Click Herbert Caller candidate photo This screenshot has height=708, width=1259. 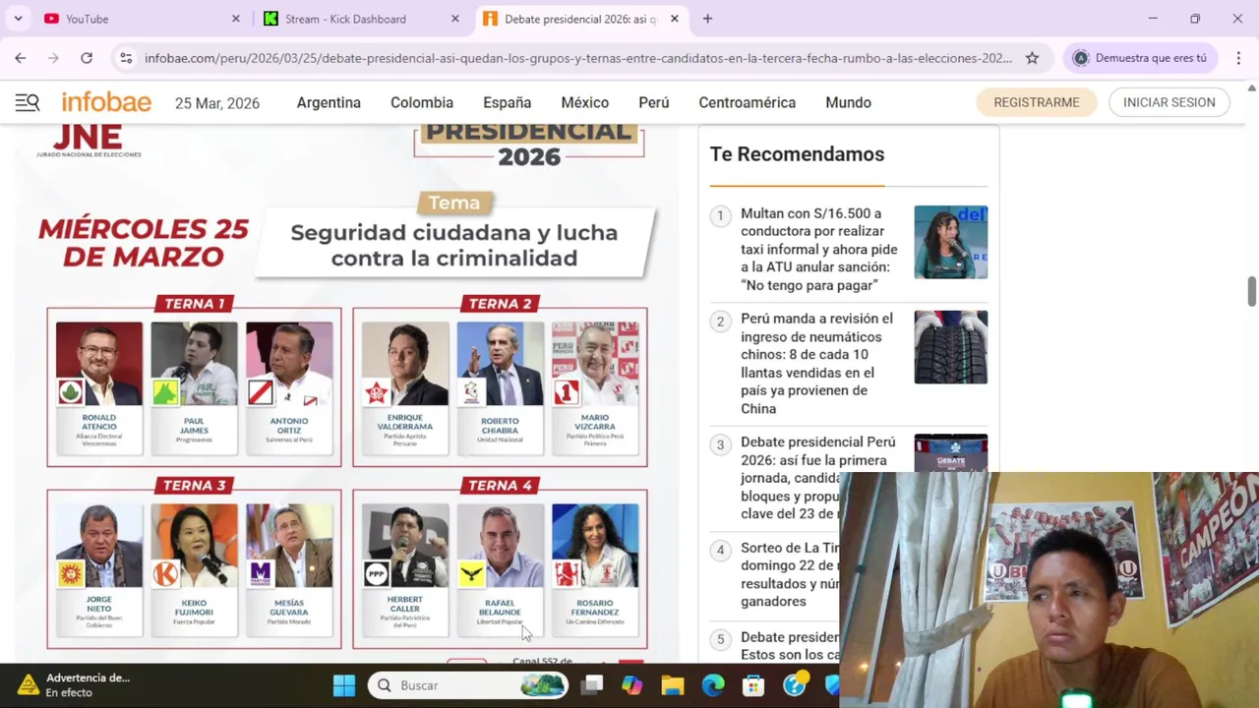[x=404, y=546]
